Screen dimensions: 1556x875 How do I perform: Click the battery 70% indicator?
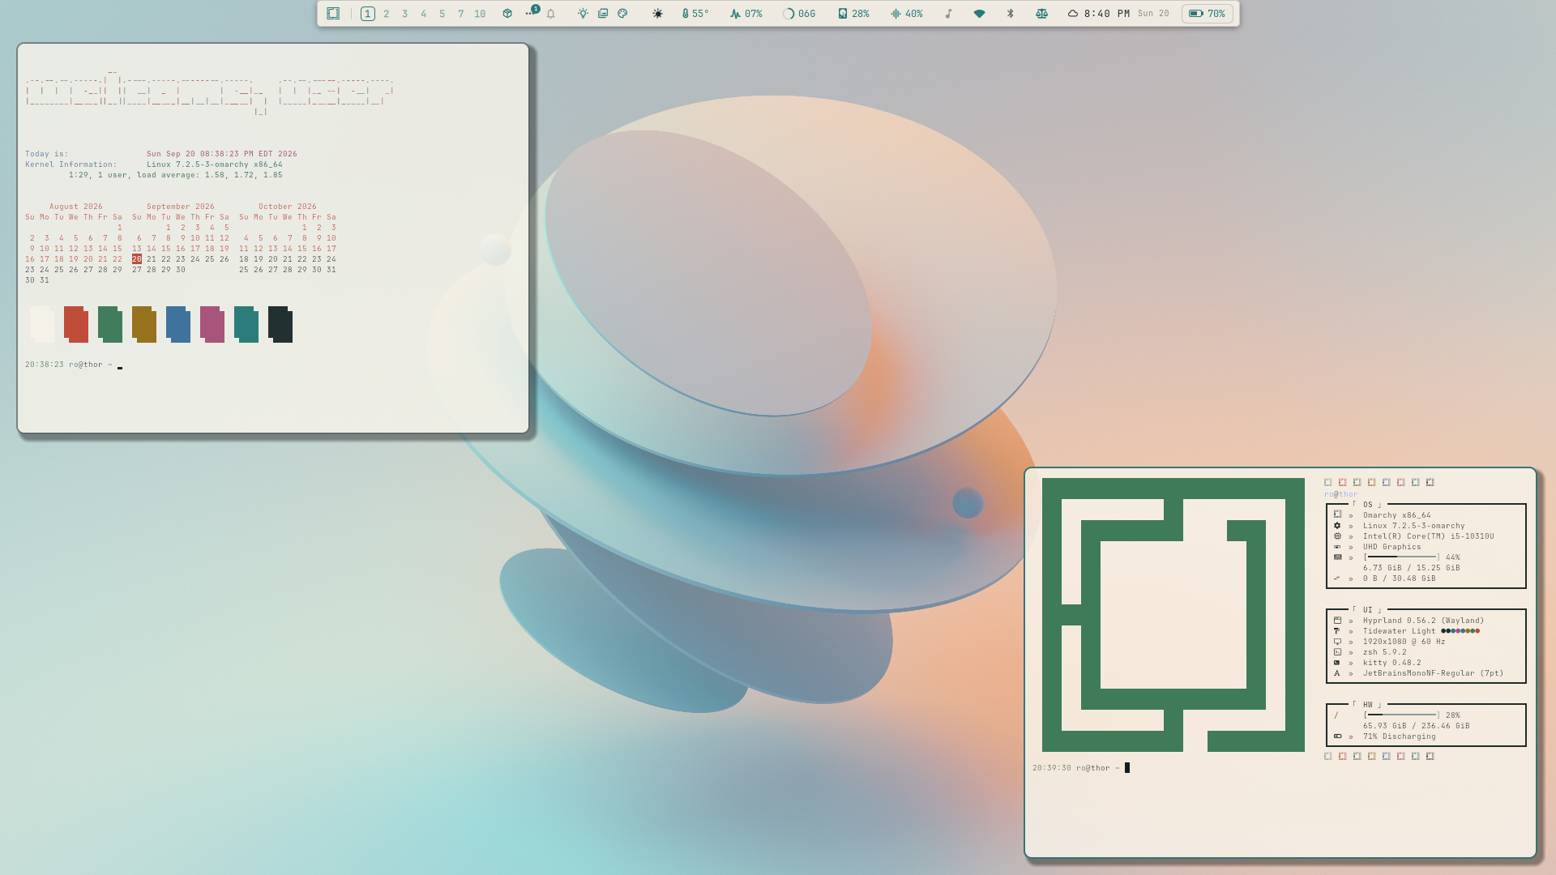tap(1208, 14)
